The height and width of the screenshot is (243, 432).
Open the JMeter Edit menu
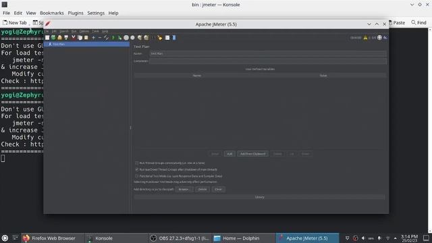pyautogui.click(x=54, y=31)
